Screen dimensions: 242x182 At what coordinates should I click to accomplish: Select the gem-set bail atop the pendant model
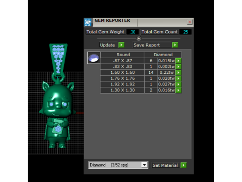[58, 59]
